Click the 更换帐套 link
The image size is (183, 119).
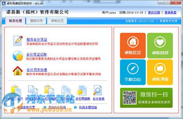[x=170, y=12]
